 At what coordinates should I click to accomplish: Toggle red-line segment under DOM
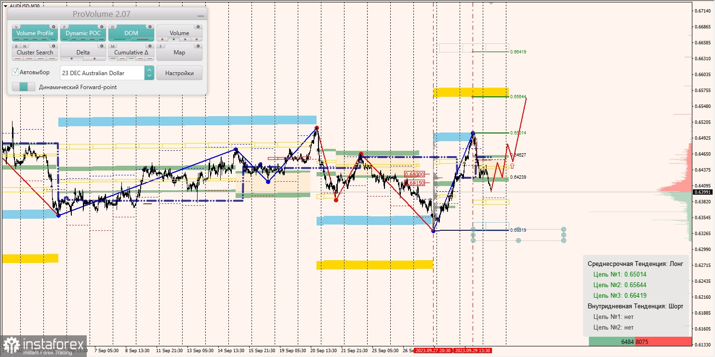143,39
